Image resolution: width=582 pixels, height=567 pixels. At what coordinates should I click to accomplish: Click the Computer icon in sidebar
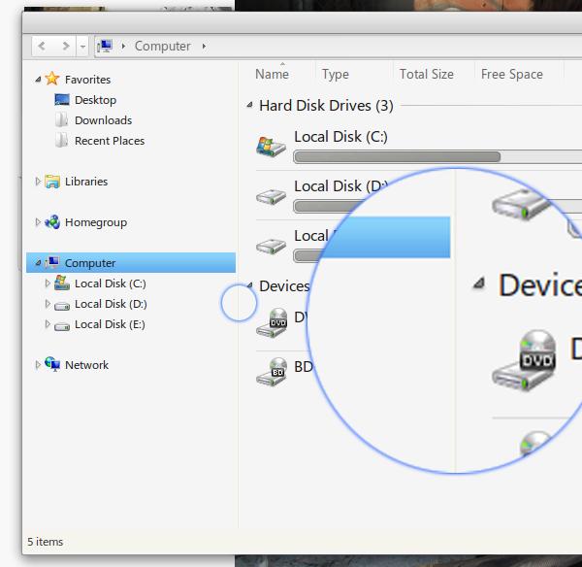pyautogui.click(x=52, y=262)
